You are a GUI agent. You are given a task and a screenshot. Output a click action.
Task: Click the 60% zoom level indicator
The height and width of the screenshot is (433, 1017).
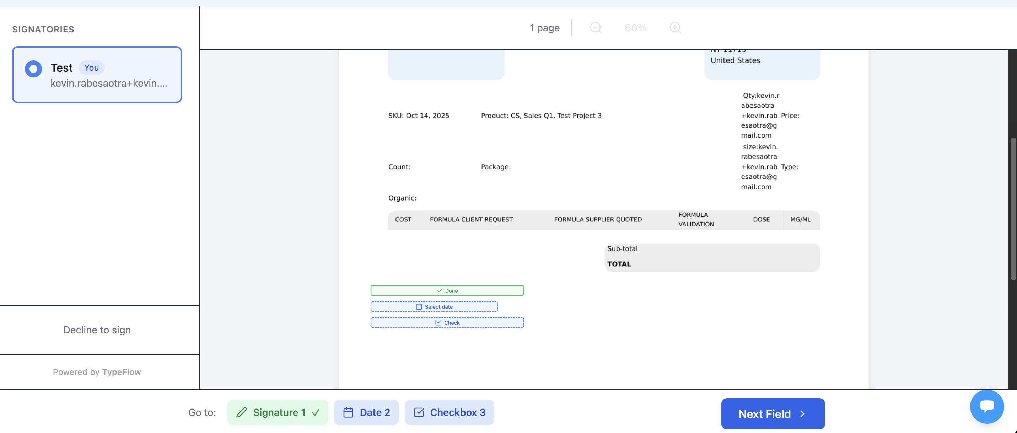pyautogui.click(x=635, y=28)
